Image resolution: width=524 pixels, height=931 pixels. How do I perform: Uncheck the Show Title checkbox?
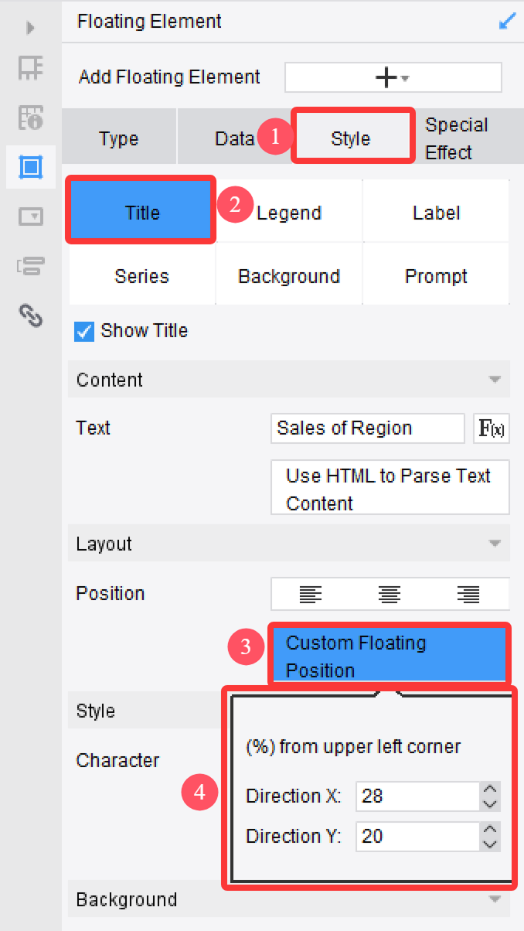(85, 331)
